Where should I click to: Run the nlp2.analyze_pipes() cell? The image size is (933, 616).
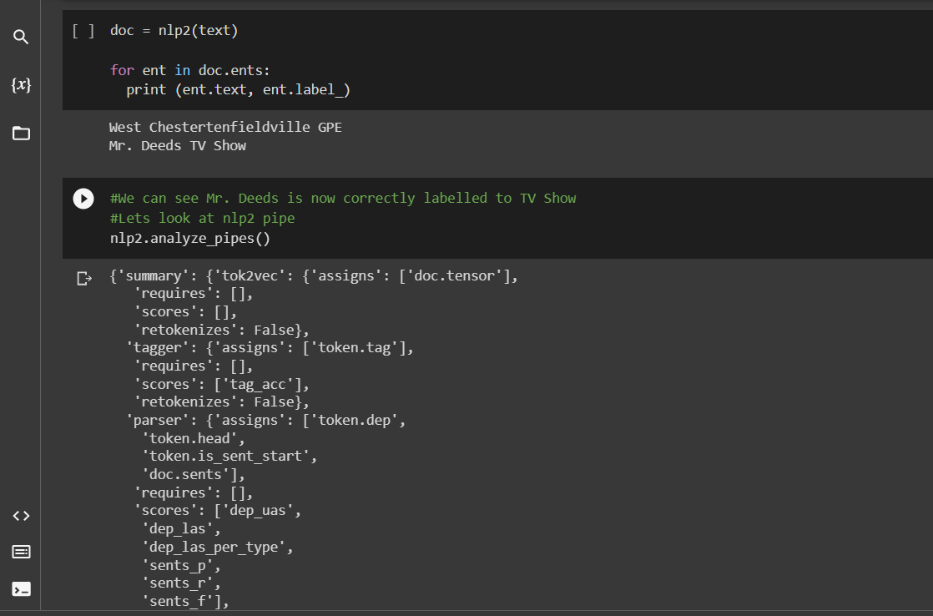click(x=83, y=198)
